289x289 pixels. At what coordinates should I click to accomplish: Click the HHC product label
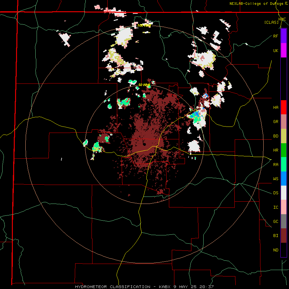click(x=282, y=19)
